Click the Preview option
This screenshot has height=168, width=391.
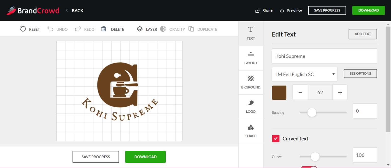pyautogui.click(x=290, y=11)
